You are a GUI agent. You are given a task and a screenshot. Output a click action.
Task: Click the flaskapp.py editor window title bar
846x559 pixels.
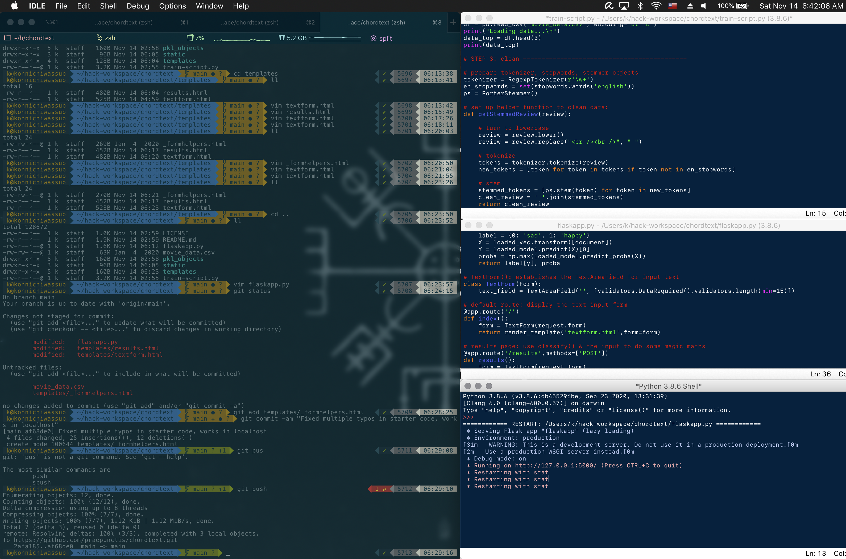point(668,225)
